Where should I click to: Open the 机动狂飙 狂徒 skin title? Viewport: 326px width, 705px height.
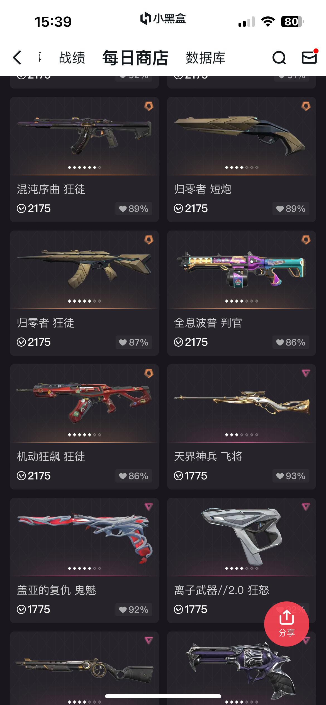pos(51,457)
